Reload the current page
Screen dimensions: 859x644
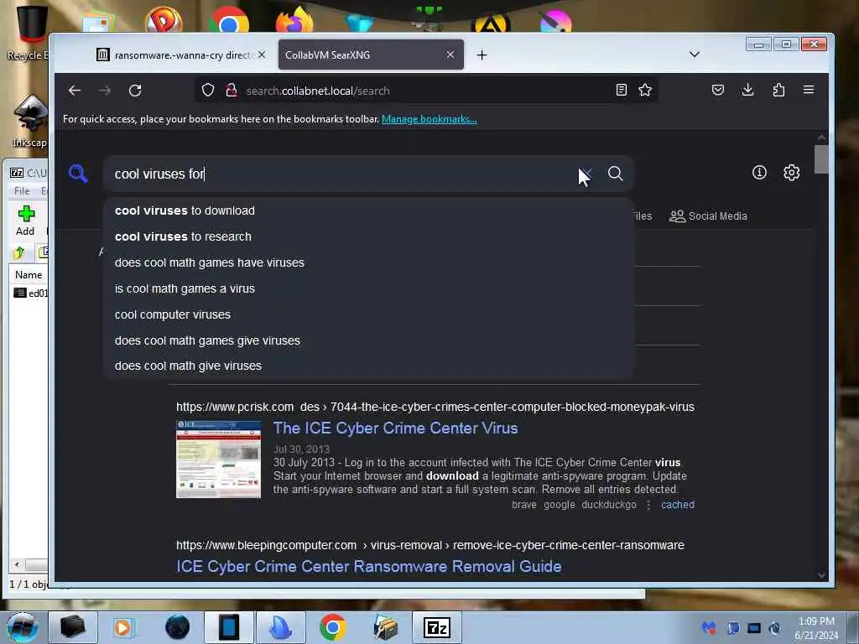click(x=135, y=91)
